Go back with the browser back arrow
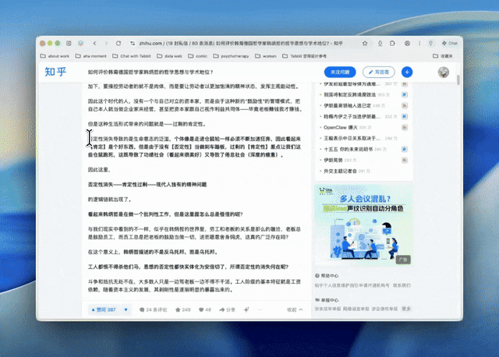The height and width of the screenshot is (357, 499). pyautogui.click(x=94, y=44)
